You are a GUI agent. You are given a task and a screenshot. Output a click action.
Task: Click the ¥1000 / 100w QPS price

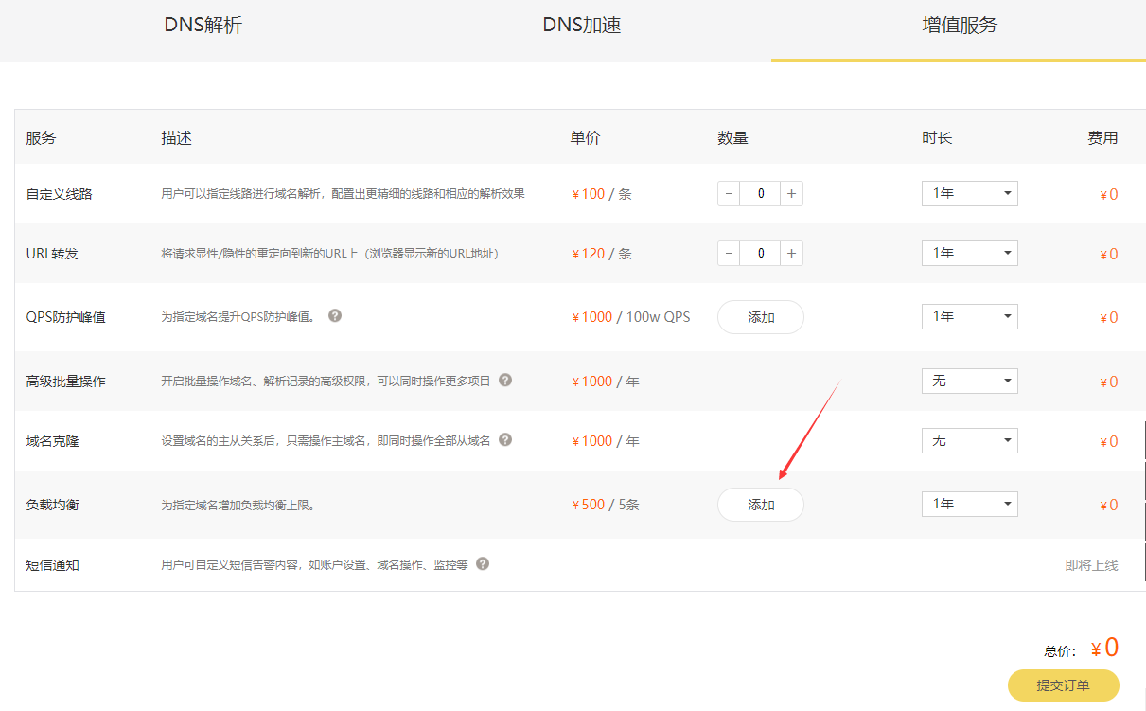tap(630, 317)
